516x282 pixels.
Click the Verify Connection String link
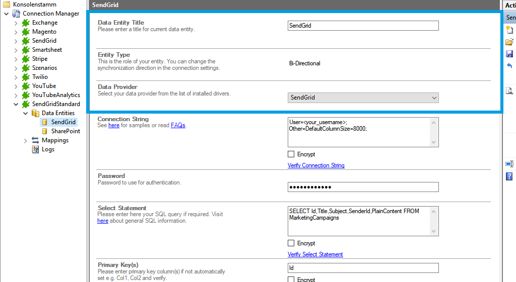316,165
